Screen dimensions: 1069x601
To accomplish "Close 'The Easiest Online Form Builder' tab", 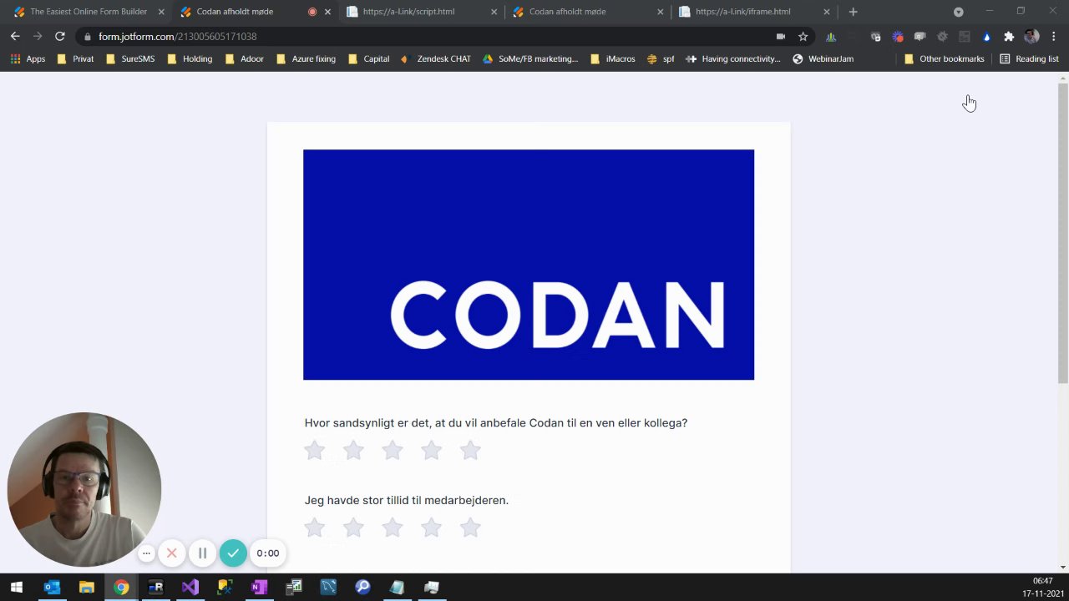I will click(x=161, y=12).
